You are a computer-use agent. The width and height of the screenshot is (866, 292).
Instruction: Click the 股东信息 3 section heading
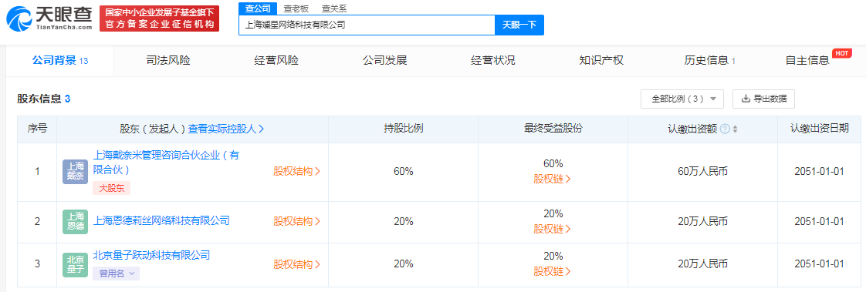[x=44, y=99]
